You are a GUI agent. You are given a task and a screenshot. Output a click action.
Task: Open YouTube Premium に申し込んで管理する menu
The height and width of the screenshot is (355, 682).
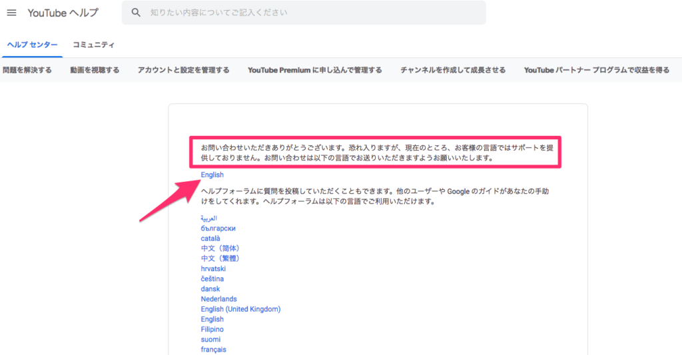315,70
